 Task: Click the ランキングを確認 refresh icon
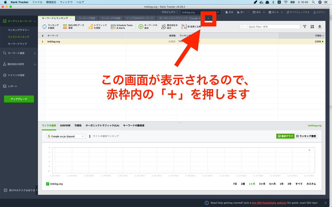44,27
